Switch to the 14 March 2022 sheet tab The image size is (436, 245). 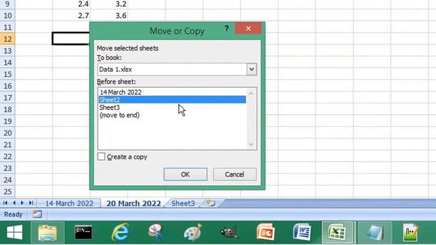click(69, 203)
